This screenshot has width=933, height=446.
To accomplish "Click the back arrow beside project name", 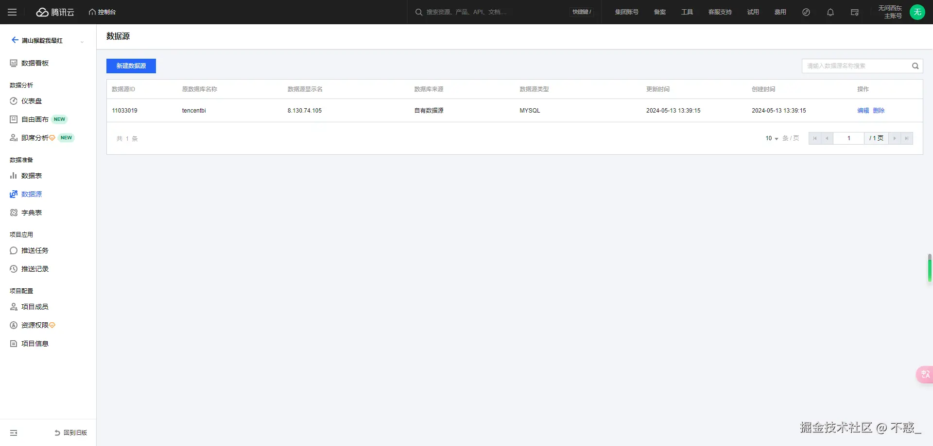I will pos(15,40).
